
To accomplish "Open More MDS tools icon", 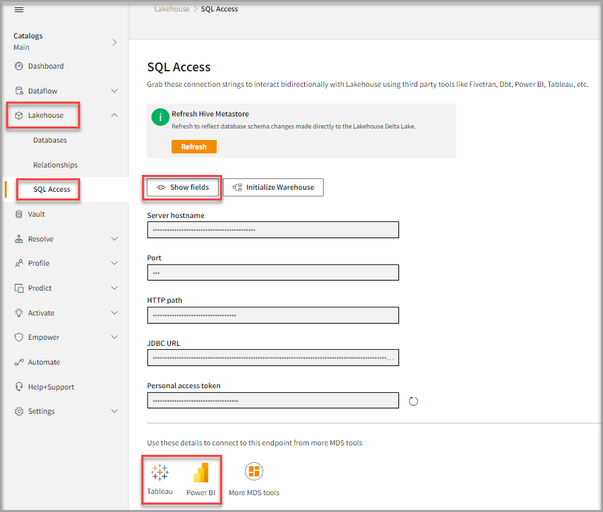I will 254,472.
